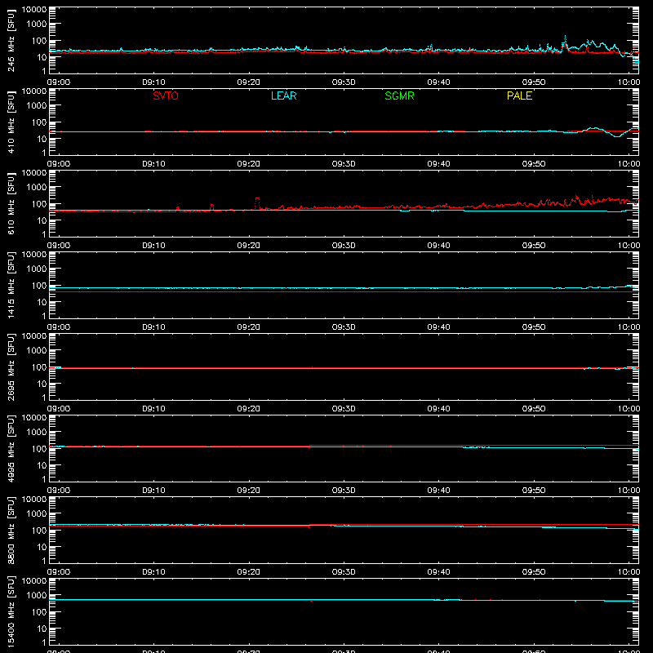Click the 1000 tick label on 410 MHz plot
This screenshot has height=653, width=653.
[37, 106]
